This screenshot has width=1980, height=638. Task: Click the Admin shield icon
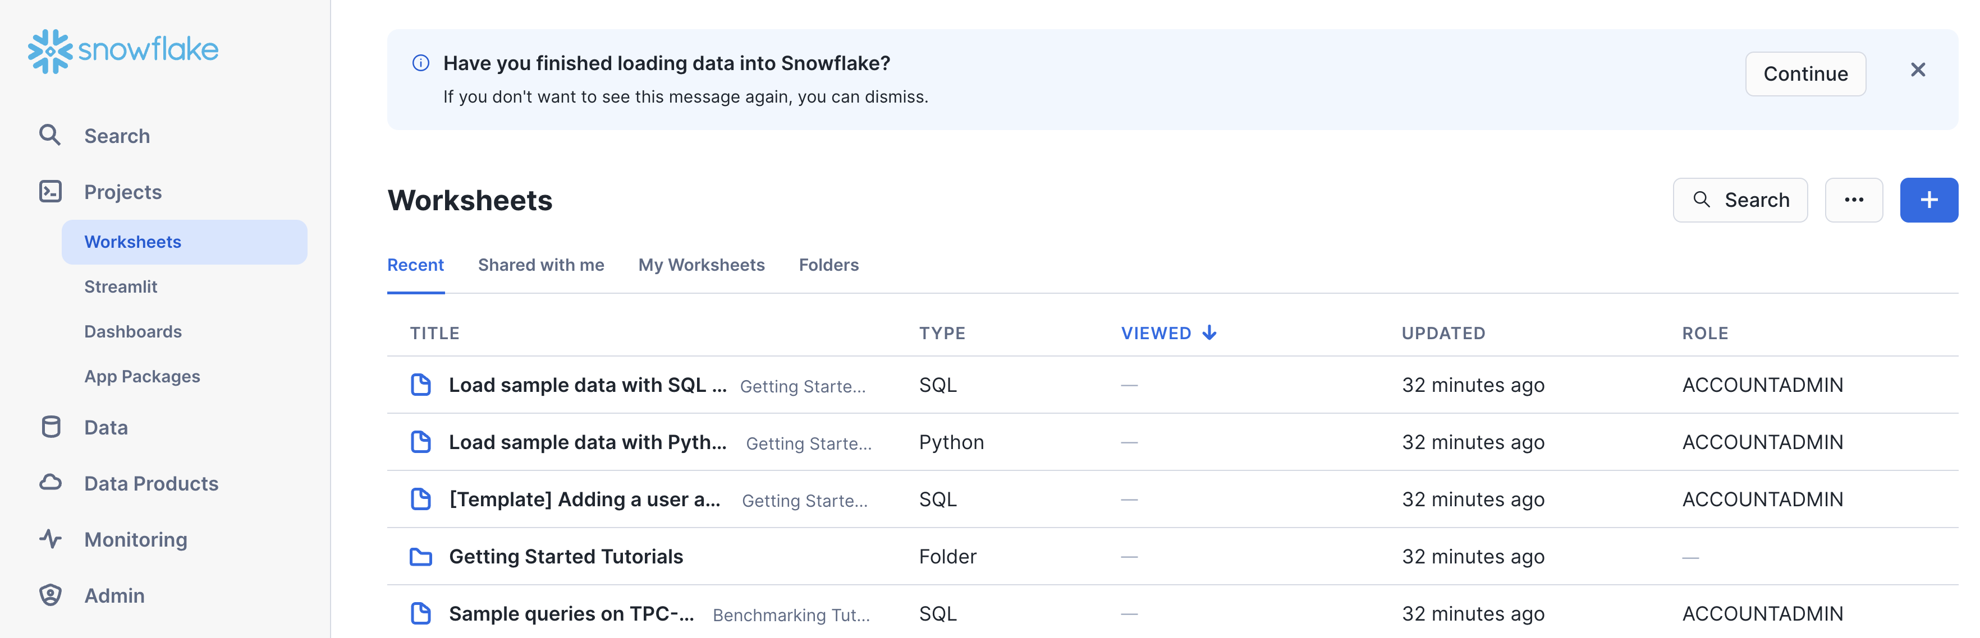(51, 595)
